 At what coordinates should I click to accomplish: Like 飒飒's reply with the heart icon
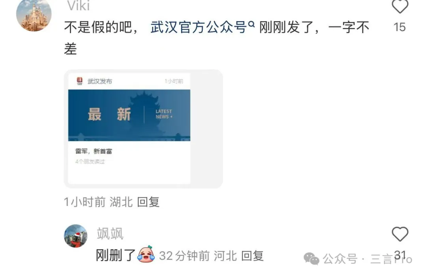click(x=400, y=234)
